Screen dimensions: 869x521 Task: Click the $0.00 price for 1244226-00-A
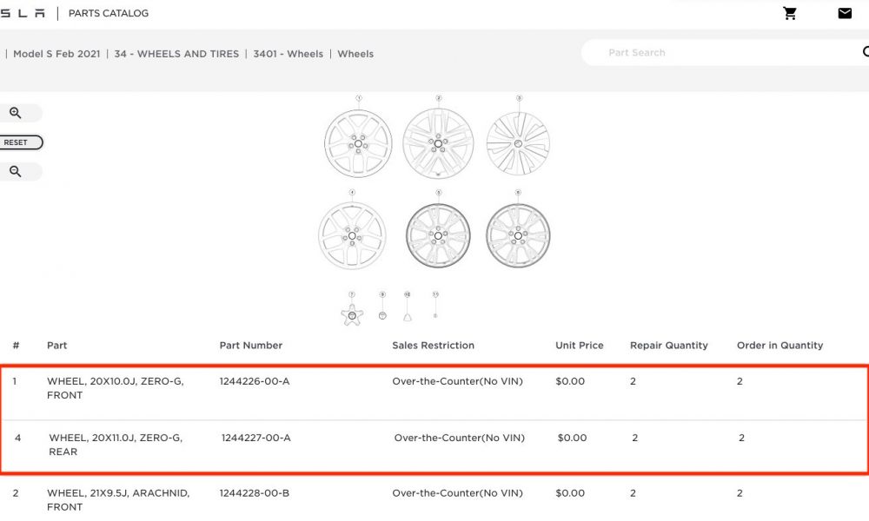coord(570,381)
